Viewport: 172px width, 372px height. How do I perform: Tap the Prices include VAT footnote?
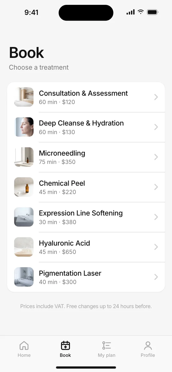pyautogui.click(x=86, y=306)
